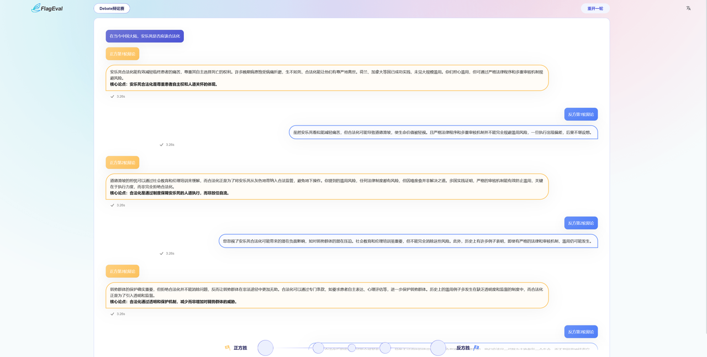Viewport: 707px width, 357px height.
Task: Click checkmark under 反方 round 2 argument
Action: click(x=161, y=254)
